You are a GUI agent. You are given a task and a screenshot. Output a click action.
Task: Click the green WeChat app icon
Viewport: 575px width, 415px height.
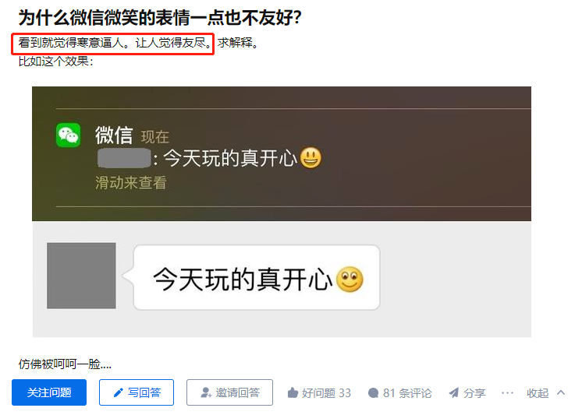68,135
